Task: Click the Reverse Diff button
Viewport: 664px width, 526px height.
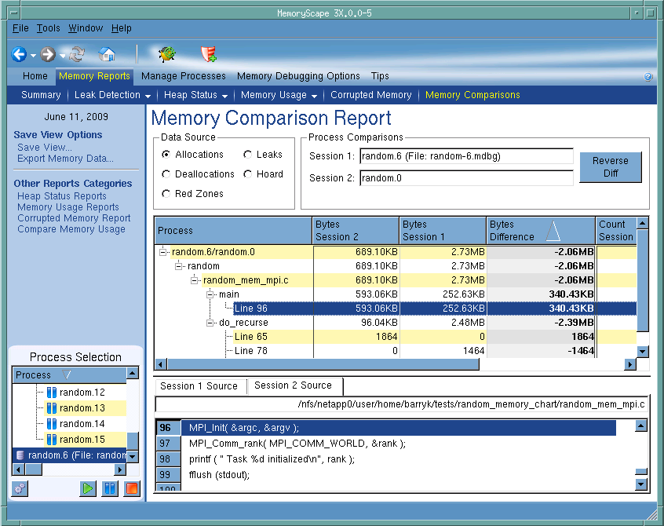Action: (610, 166)
